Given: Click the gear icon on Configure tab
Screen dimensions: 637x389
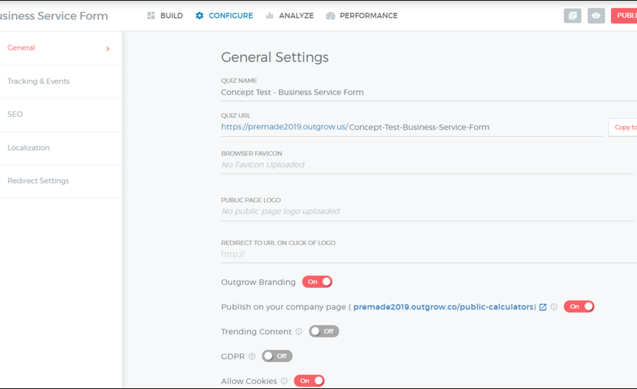Looking at the screenshot, I should (200, 16).
